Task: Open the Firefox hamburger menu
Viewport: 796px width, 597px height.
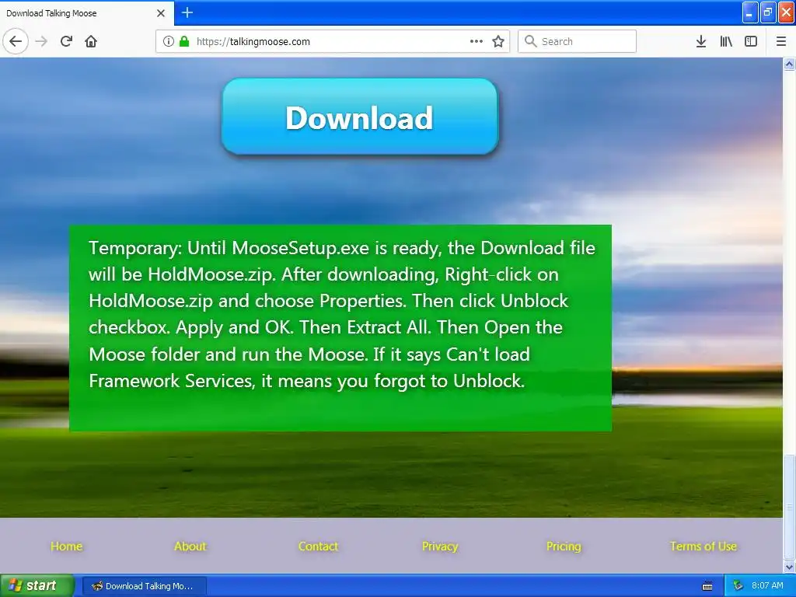Action: [781, 41]
